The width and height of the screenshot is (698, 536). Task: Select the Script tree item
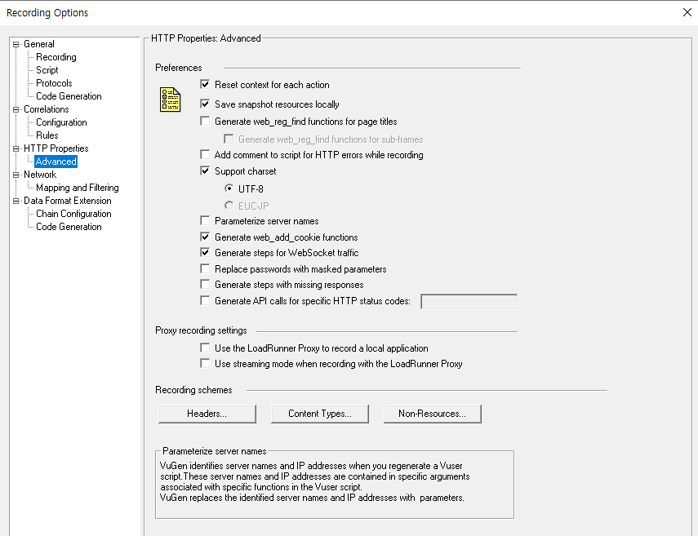pyautogui.click(x=47, y=70)
